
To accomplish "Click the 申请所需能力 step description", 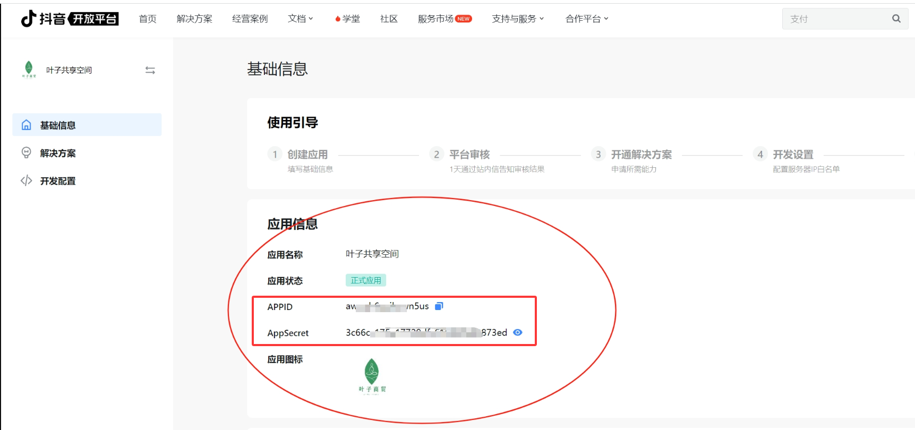I will (x=634, y=169).
